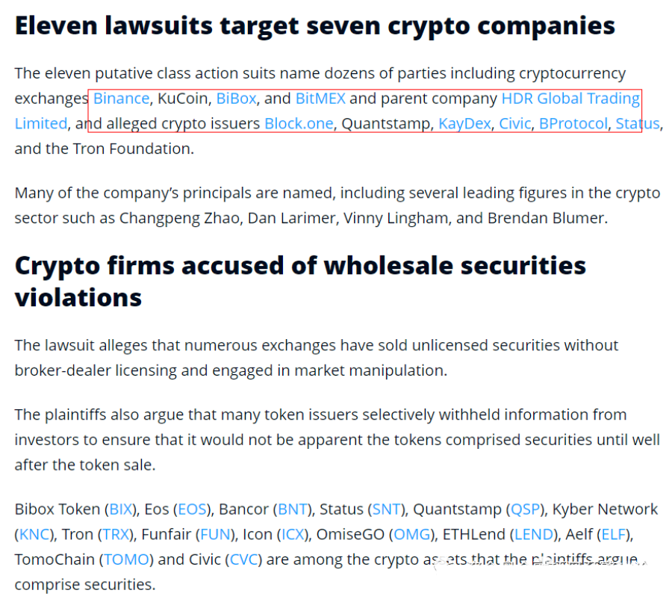Open the BNT ticker link
This screenshot has height=599, width=672.
[x=293, y=509]
